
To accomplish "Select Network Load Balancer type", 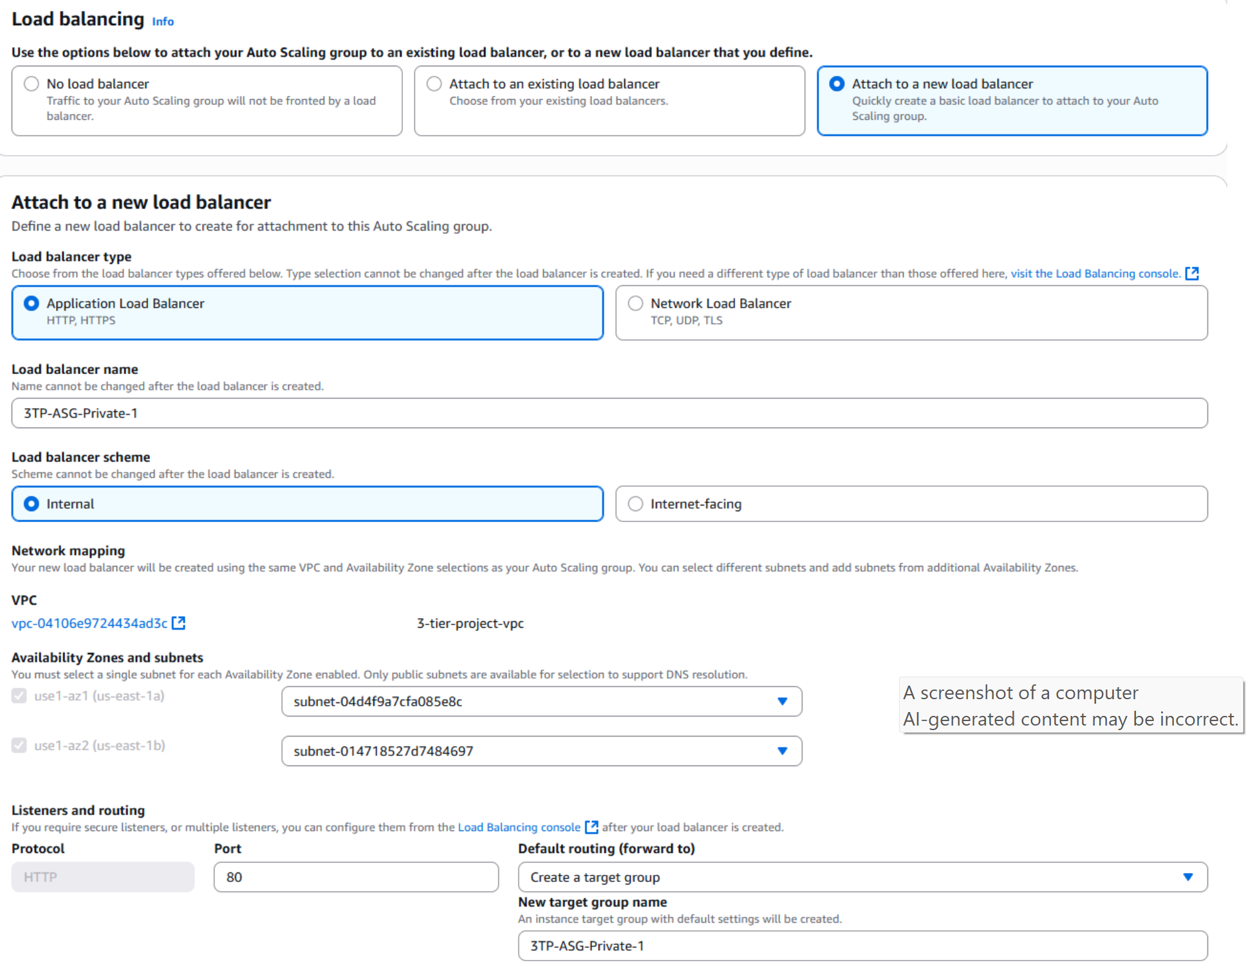I will coord(635,303).
